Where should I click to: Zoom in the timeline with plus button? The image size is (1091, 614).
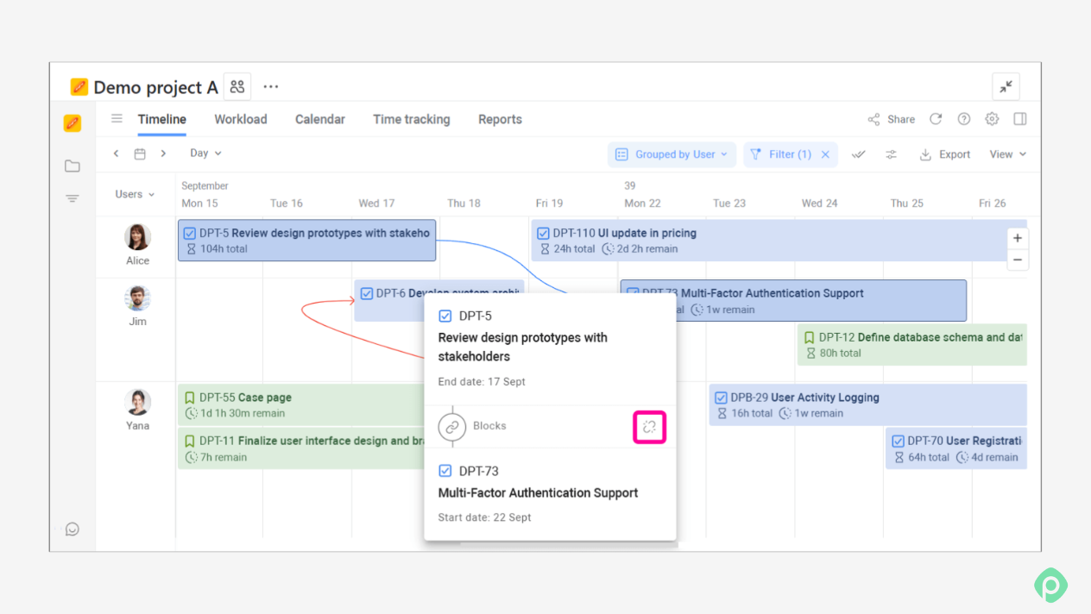1018,238
